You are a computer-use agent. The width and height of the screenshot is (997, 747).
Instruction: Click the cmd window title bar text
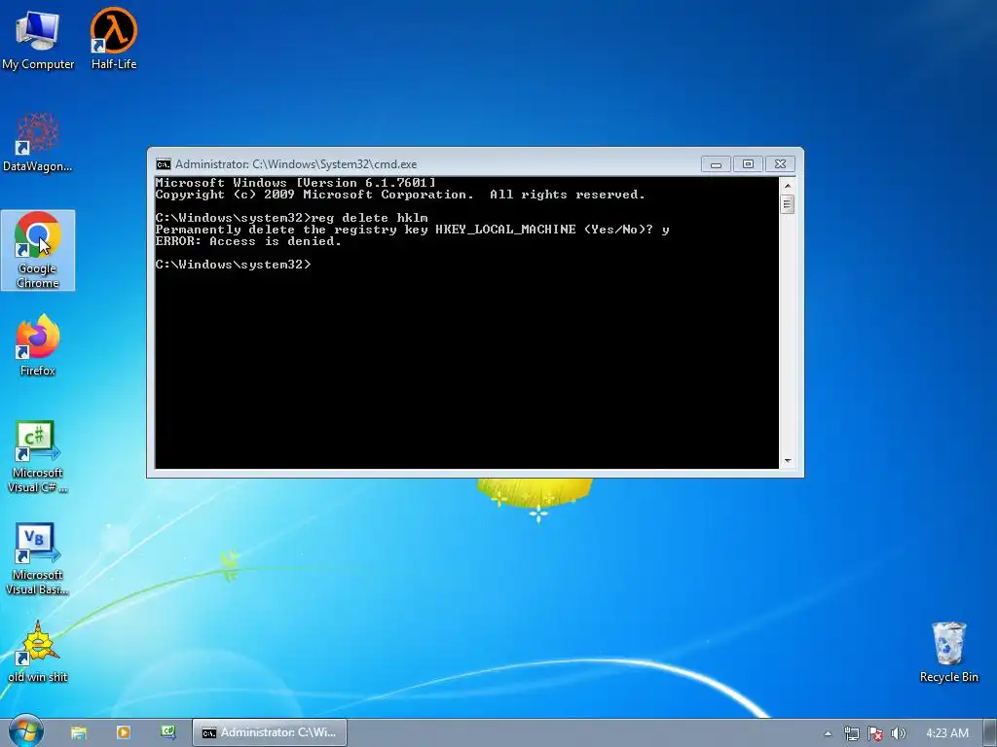tap(296, 164)
